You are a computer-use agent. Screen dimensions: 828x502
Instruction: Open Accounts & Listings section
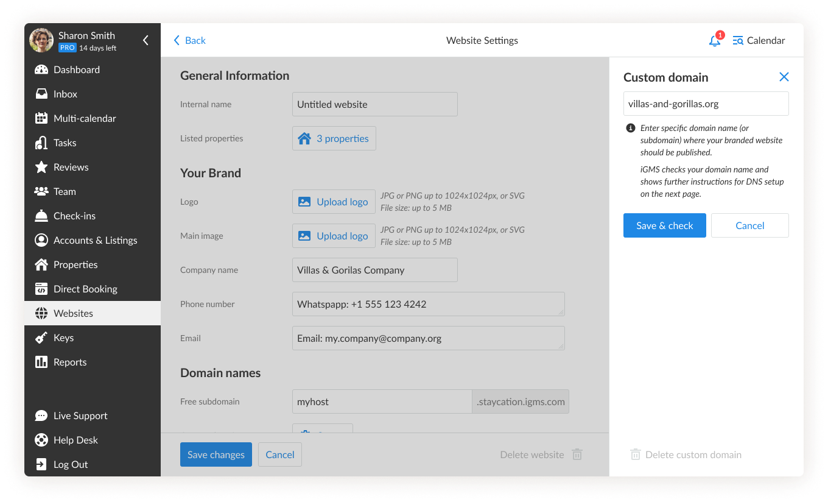click(x=95, y=240)
